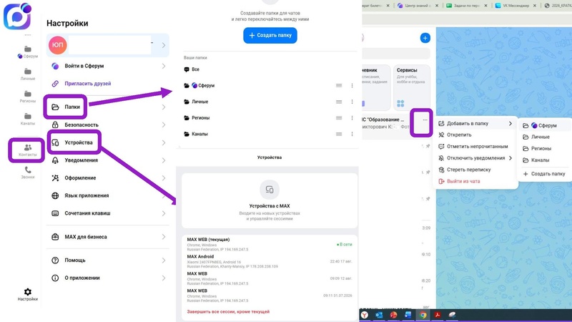This screenshot has width=572, height=322.
Task: Open Контакты in the left sidebar
Action: [28, 150]
